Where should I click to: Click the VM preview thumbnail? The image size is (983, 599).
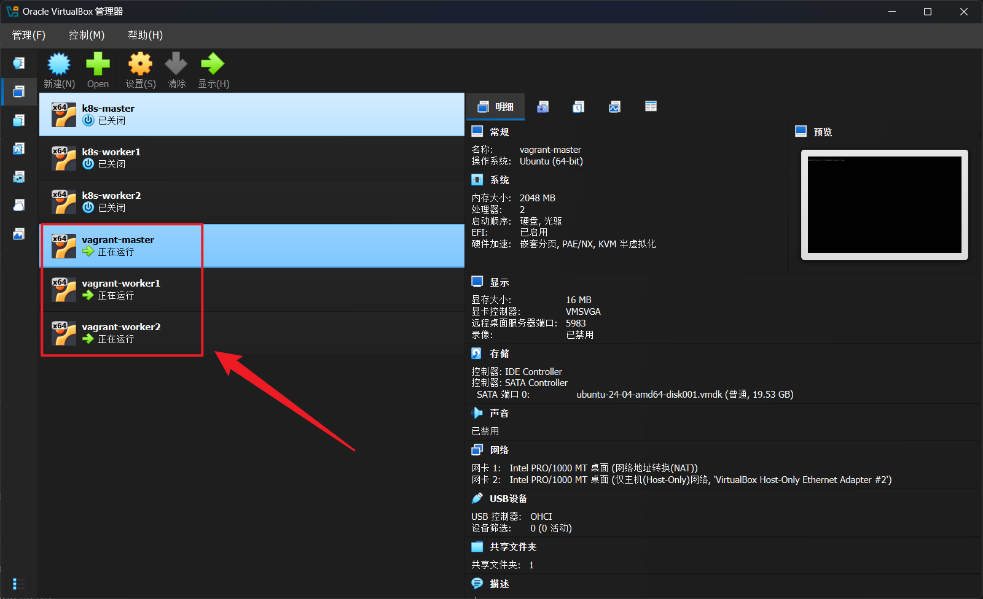884,204
